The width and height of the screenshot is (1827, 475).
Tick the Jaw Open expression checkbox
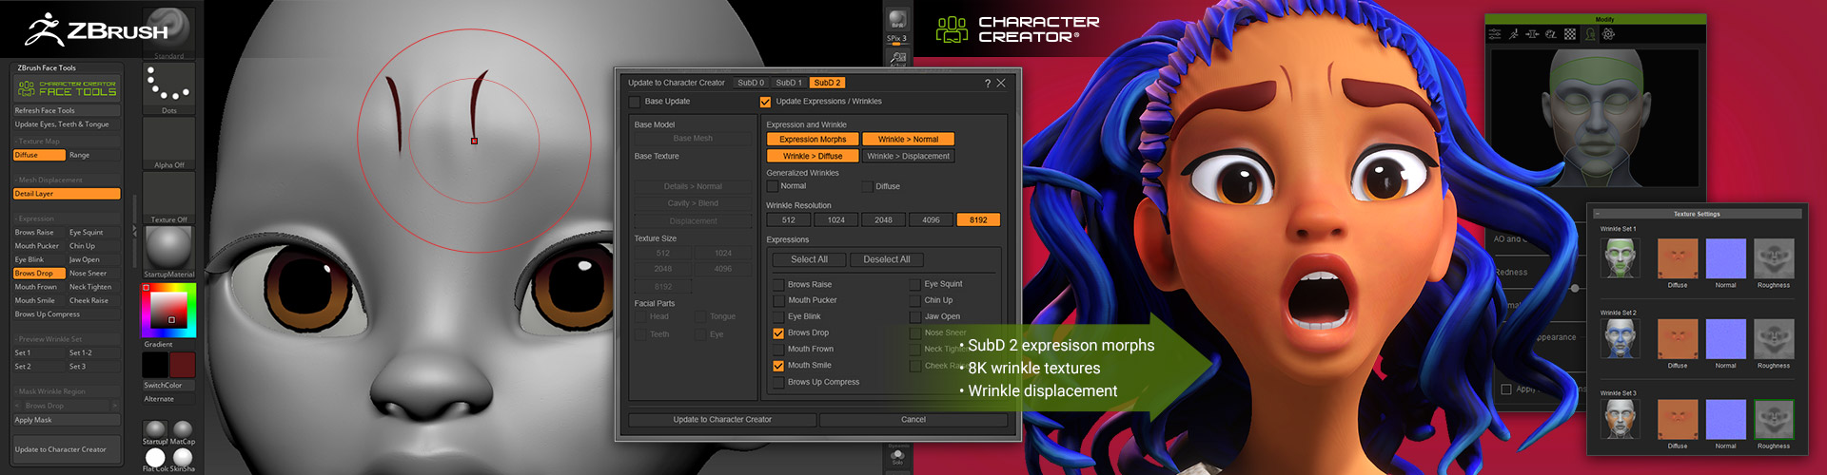coord(915,317)
